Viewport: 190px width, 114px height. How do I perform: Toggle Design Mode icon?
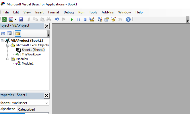coord(92,19)
